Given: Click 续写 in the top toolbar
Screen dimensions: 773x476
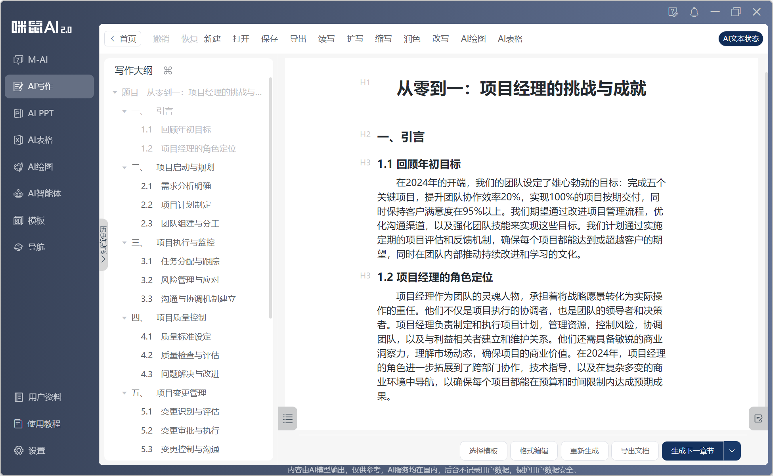Looking at the screenshot, I should pos(326,38).
